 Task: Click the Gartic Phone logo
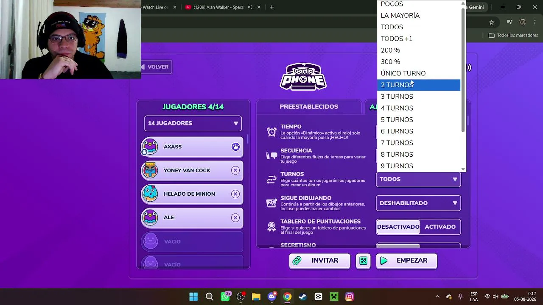pyautogui.click(x=303, y=77)
